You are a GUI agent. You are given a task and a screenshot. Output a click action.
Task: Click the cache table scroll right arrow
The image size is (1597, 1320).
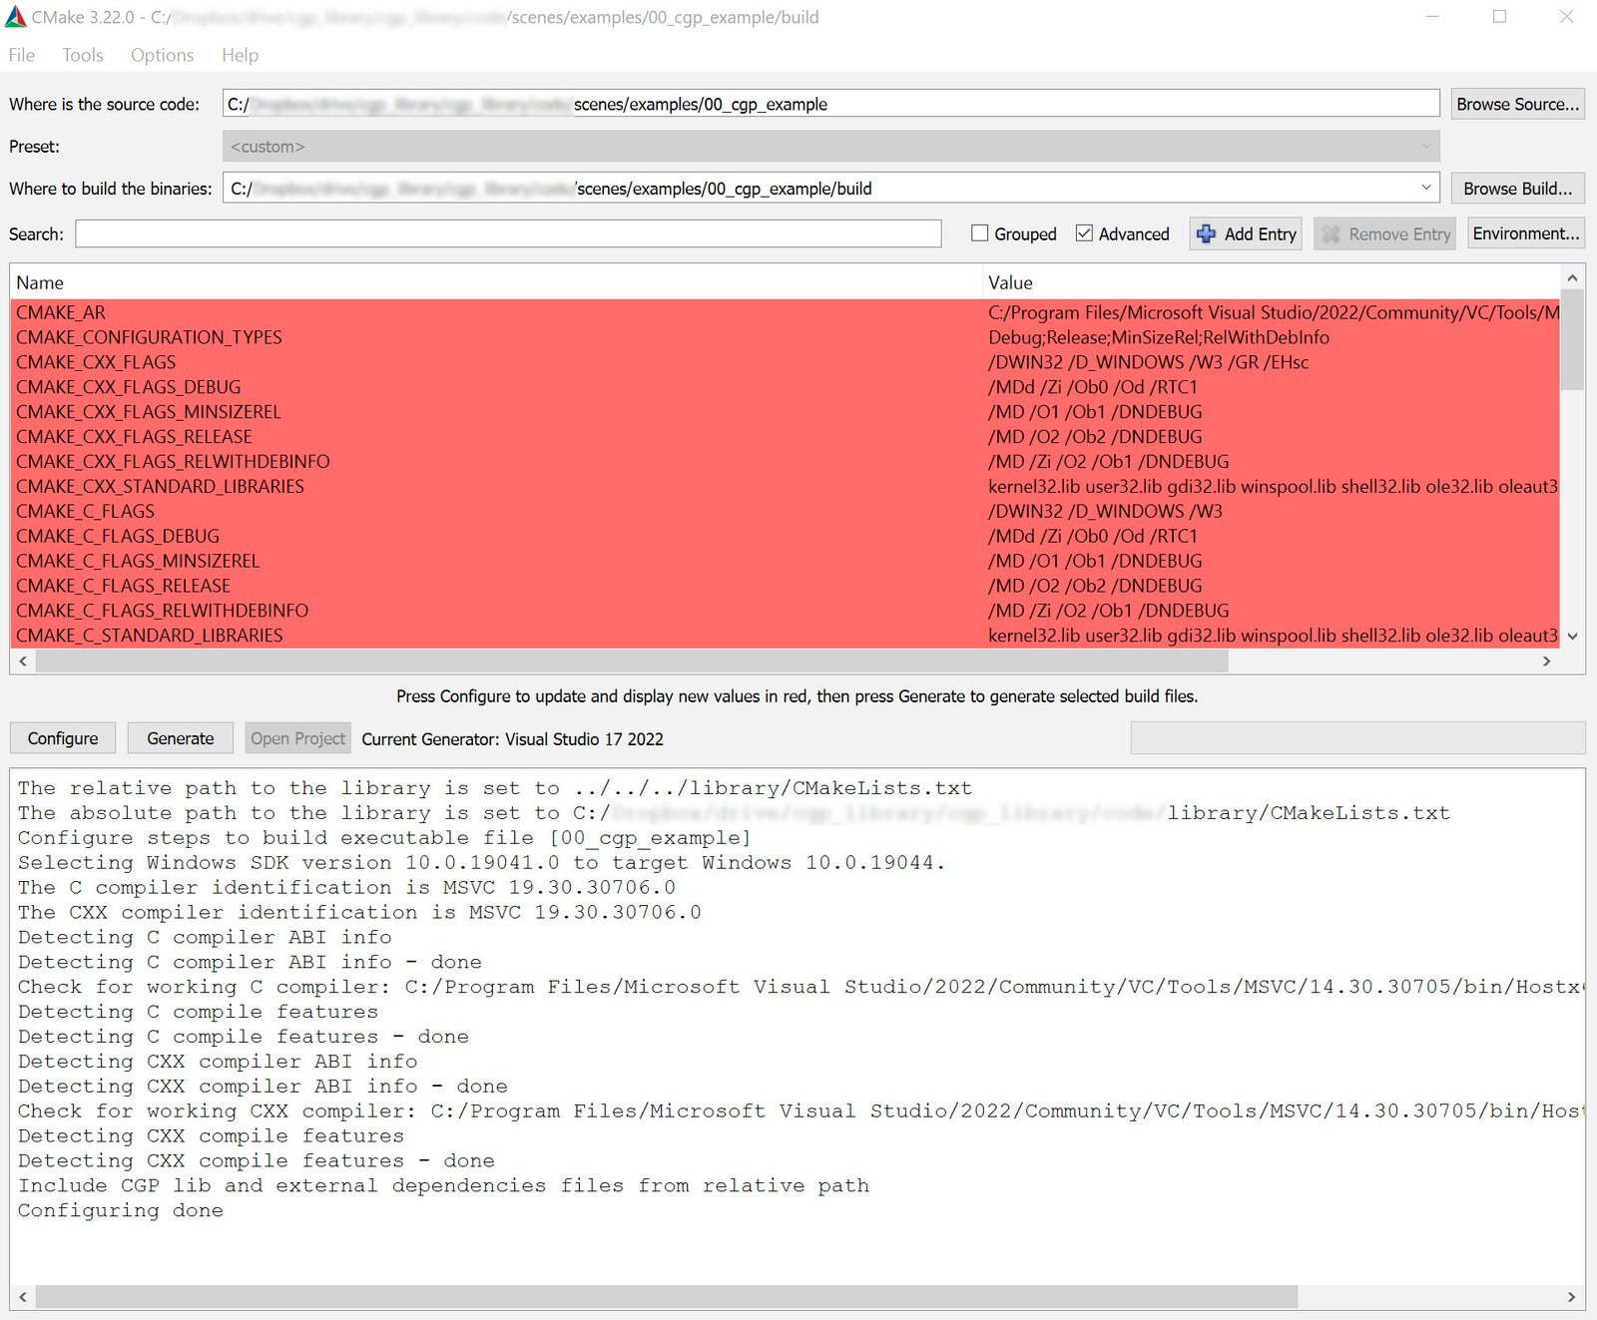1547,660
